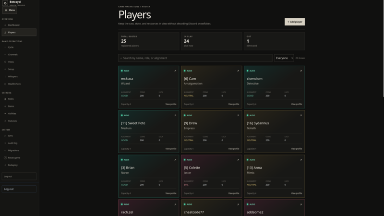Image resolution: width=384 pixels, height=216 pixels.
Task: Click the Betrayal logo icon
Action: [5, 3]
